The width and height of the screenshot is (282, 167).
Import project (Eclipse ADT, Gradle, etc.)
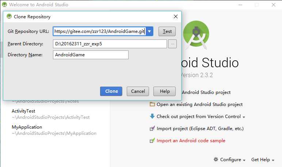200,129
